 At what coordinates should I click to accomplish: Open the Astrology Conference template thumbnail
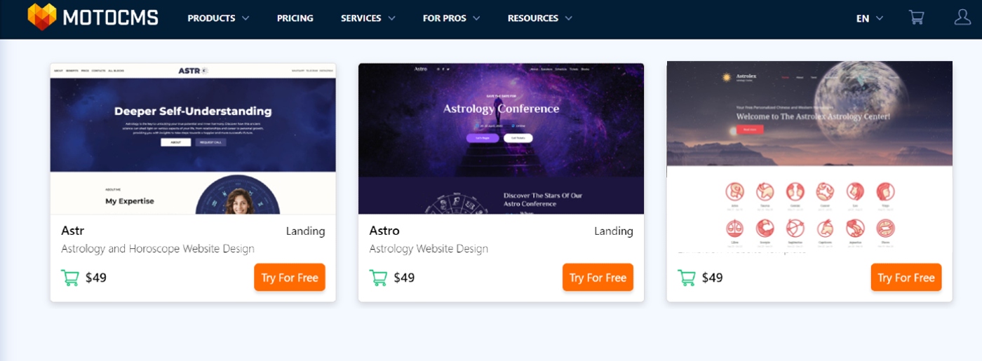501,138
